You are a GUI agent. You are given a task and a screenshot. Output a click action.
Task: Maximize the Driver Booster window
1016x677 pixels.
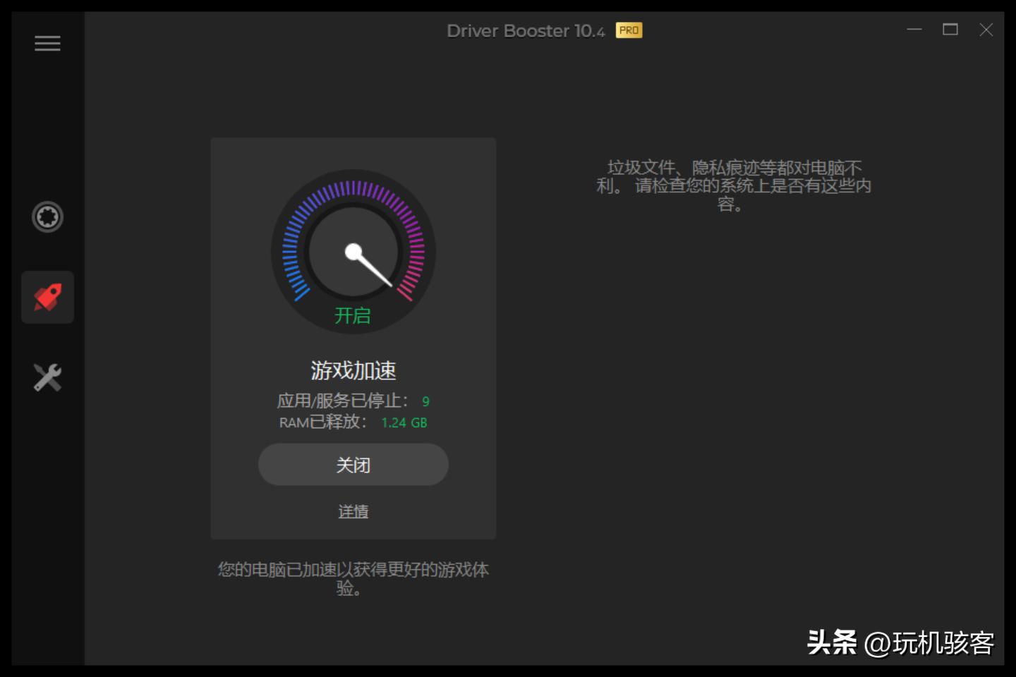click(x=950, y=30)
